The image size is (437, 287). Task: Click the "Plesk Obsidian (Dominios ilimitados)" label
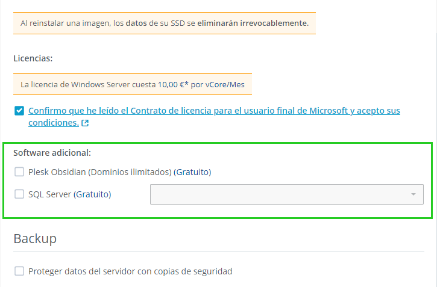pos(100,172)
